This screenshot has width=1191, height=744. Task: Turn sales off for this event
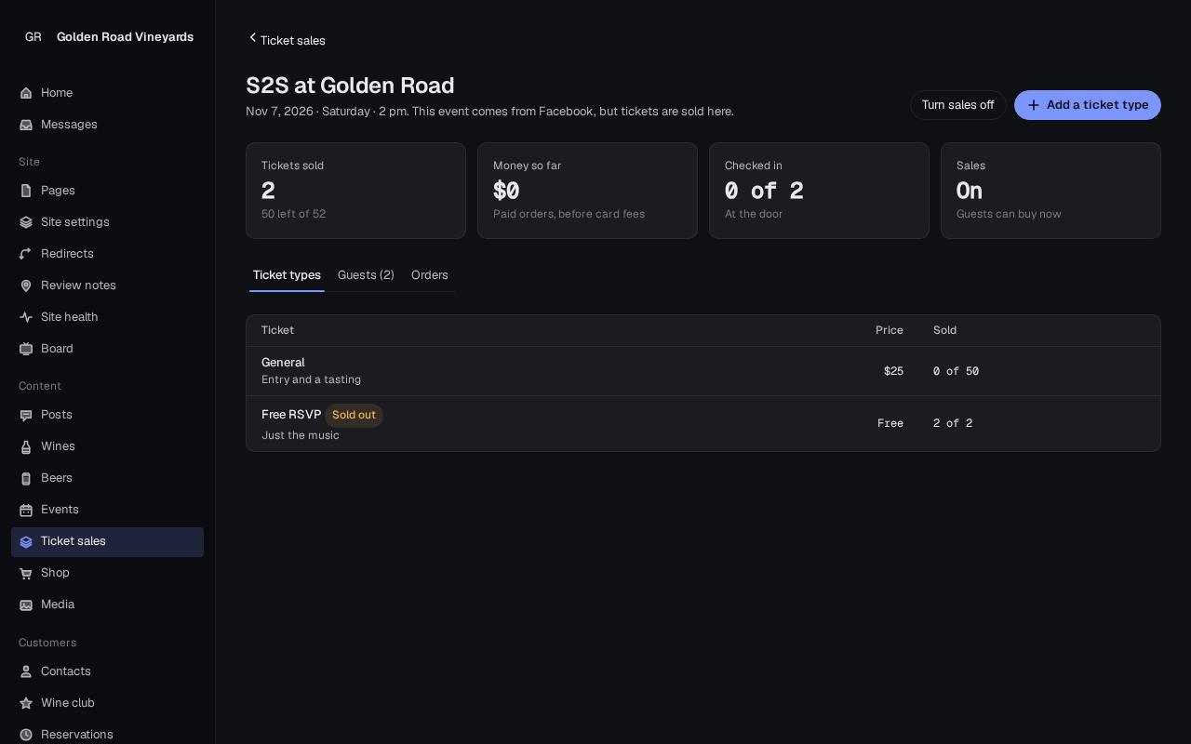click(958, 105)
